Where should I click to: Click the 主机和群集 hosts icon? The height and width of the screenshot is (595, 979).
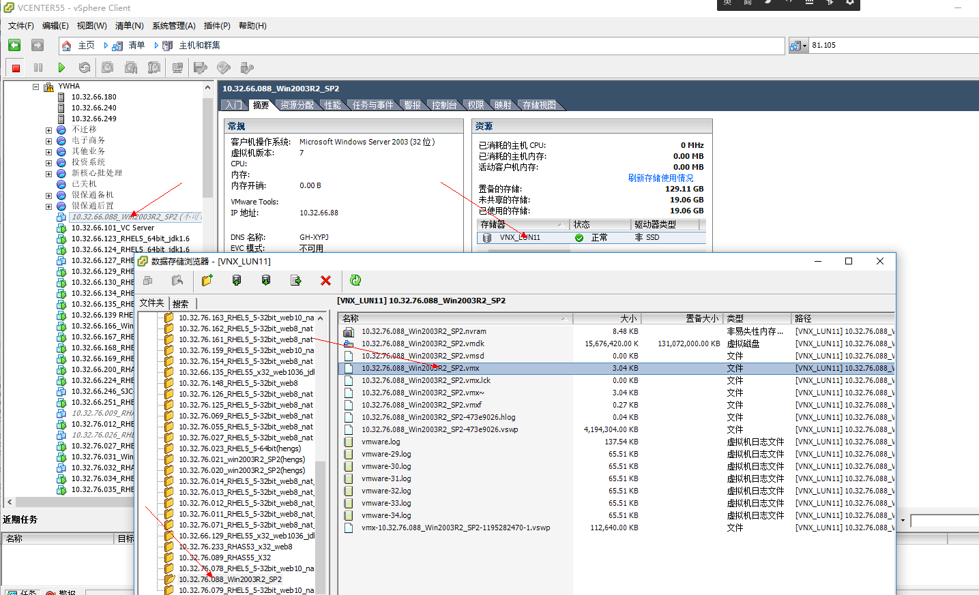click(167, 46)
